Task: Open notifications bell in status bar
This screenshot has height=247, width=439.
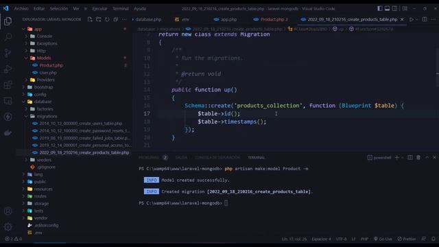Action: [434, 239]
